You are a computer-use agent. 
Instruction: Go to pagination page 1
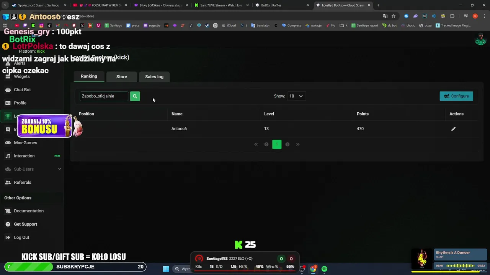pos(277,144)
